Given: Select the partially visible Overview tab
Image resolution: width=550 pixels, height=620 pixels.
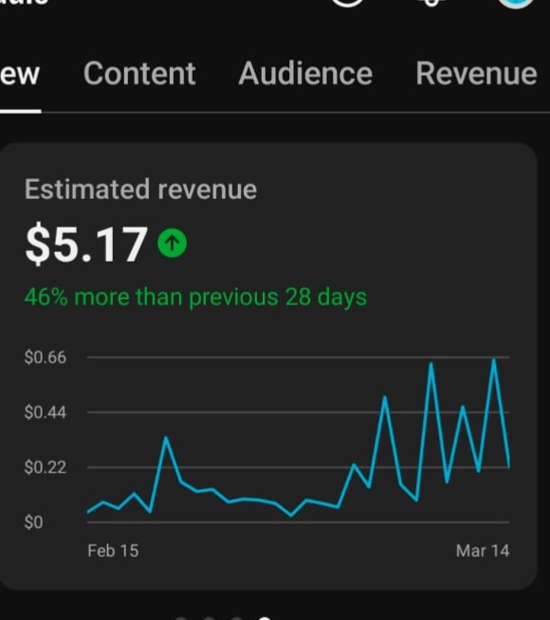Looking at the screenshot, I should [20, 74].
